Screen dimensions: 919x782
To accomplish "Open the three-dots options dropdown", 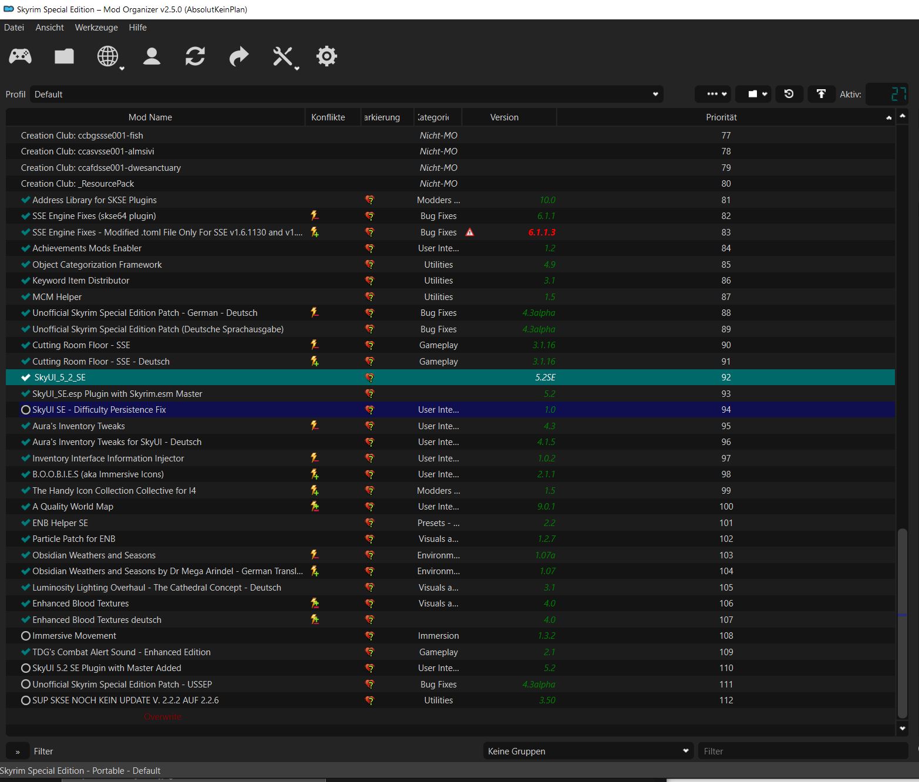I will (712, 94).
